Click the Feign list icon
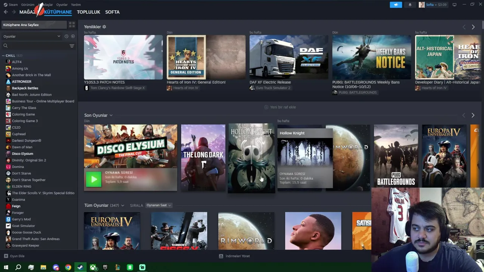This screenshot has width=484, height=272. [x=8, y=206]
